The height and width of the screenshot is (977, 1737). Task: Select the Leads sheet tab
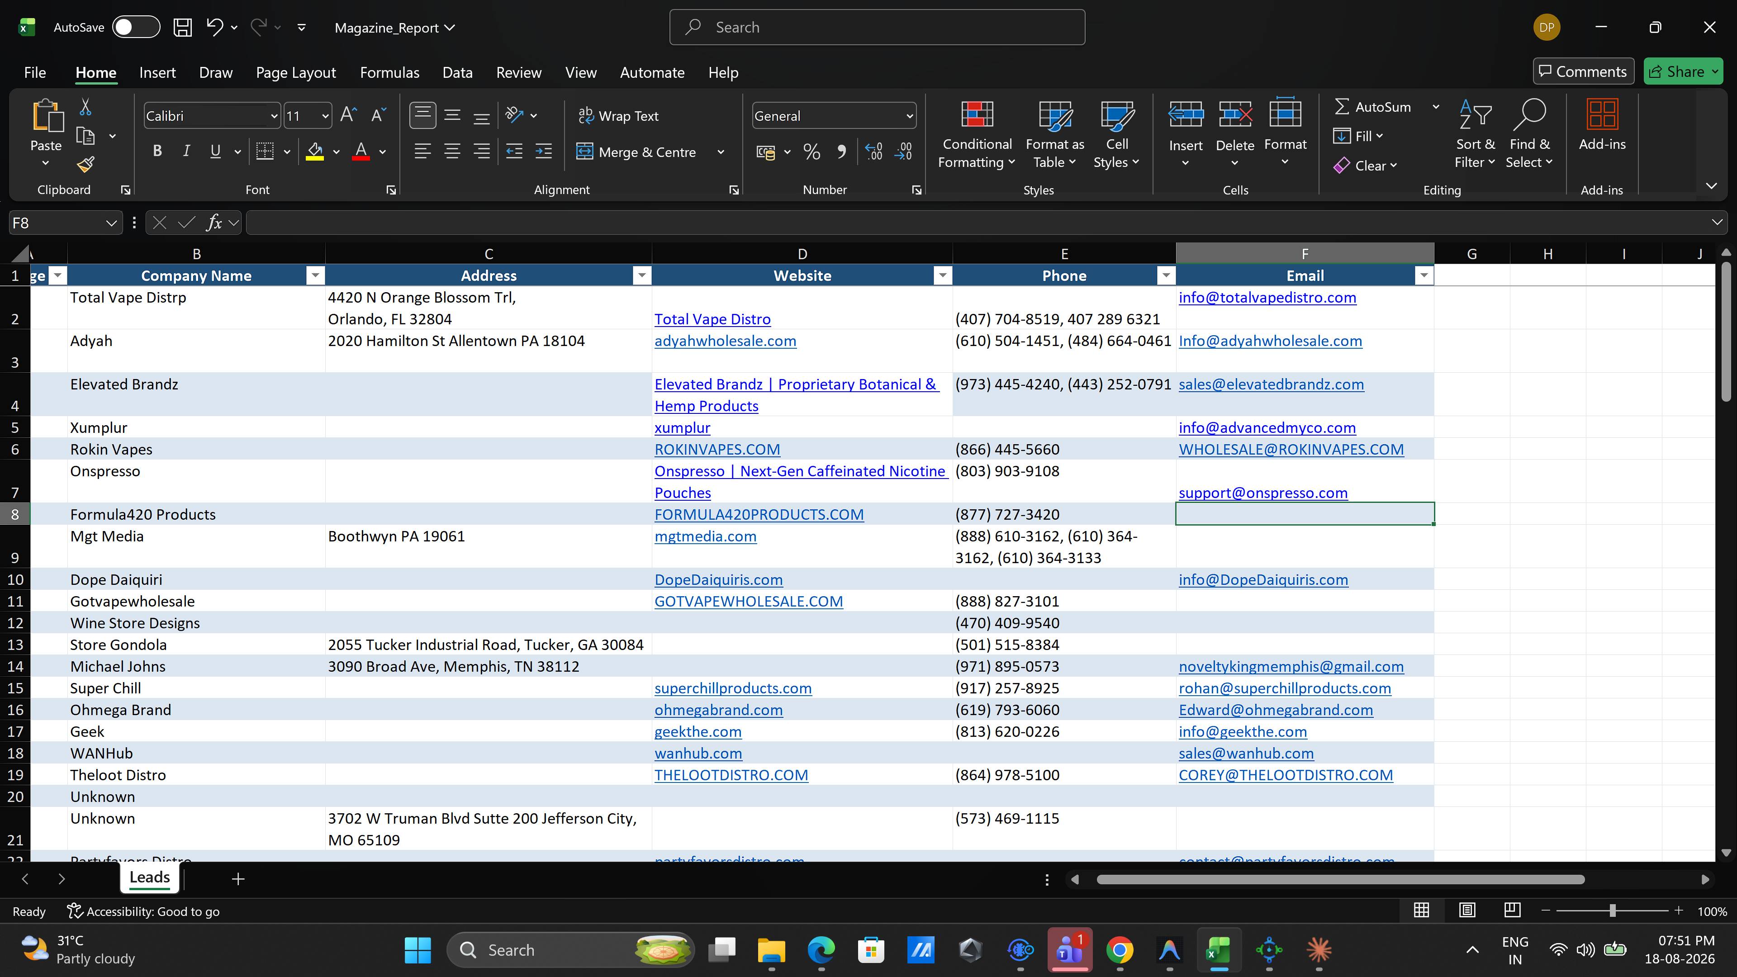tap(150, 877)
